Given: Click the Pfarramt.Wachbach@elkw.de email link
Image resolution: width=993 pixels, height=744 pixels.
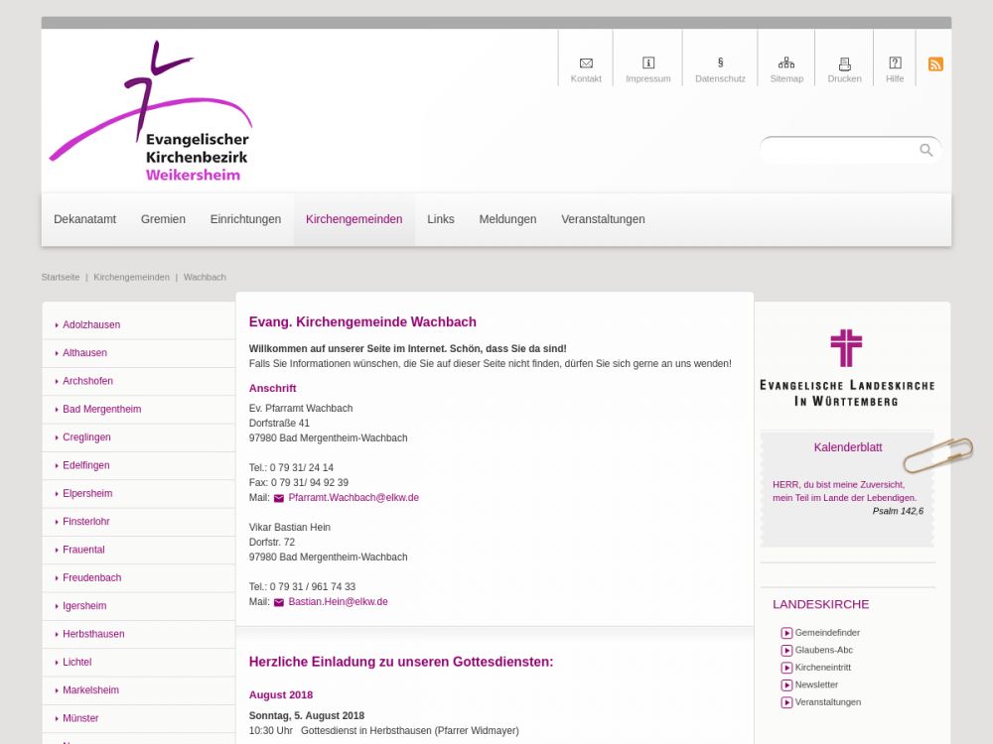Looking at the screenshot, I should click(x=353, y=498).
